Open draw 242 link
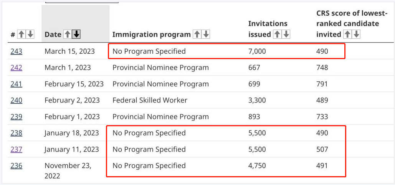Viewport: 395px width, 185px height. point(17,68)
